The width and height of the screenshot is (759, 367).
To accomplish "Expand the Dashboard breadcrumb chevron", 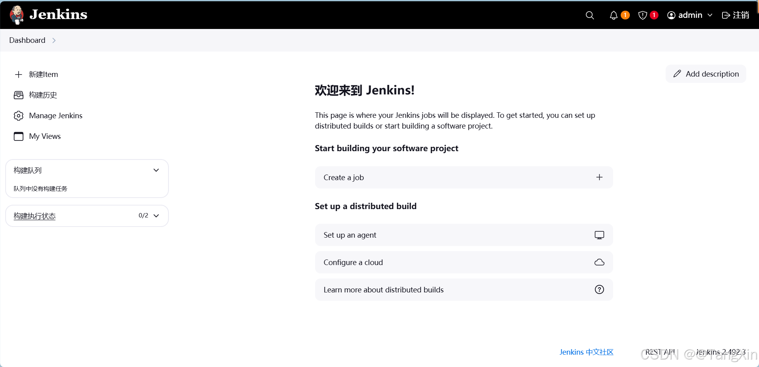I will pyautogui.click(x=54, y=40).
